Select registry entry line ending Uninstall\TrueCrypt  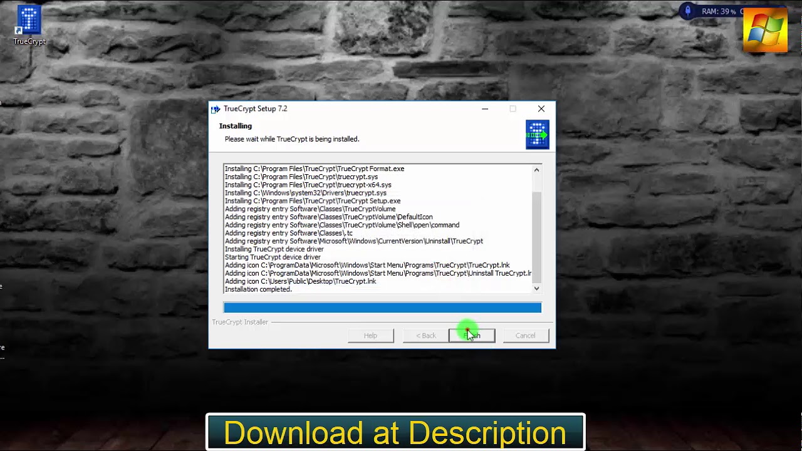pos(354,241)
